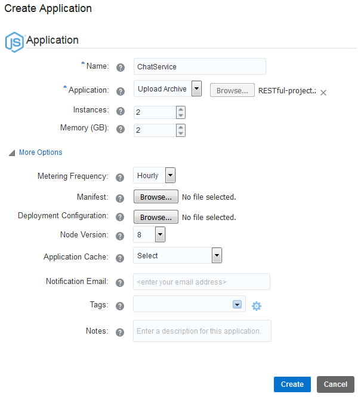358x397 pixels.
Task: Click the help icon beside Instances
Action: [121, 111]
